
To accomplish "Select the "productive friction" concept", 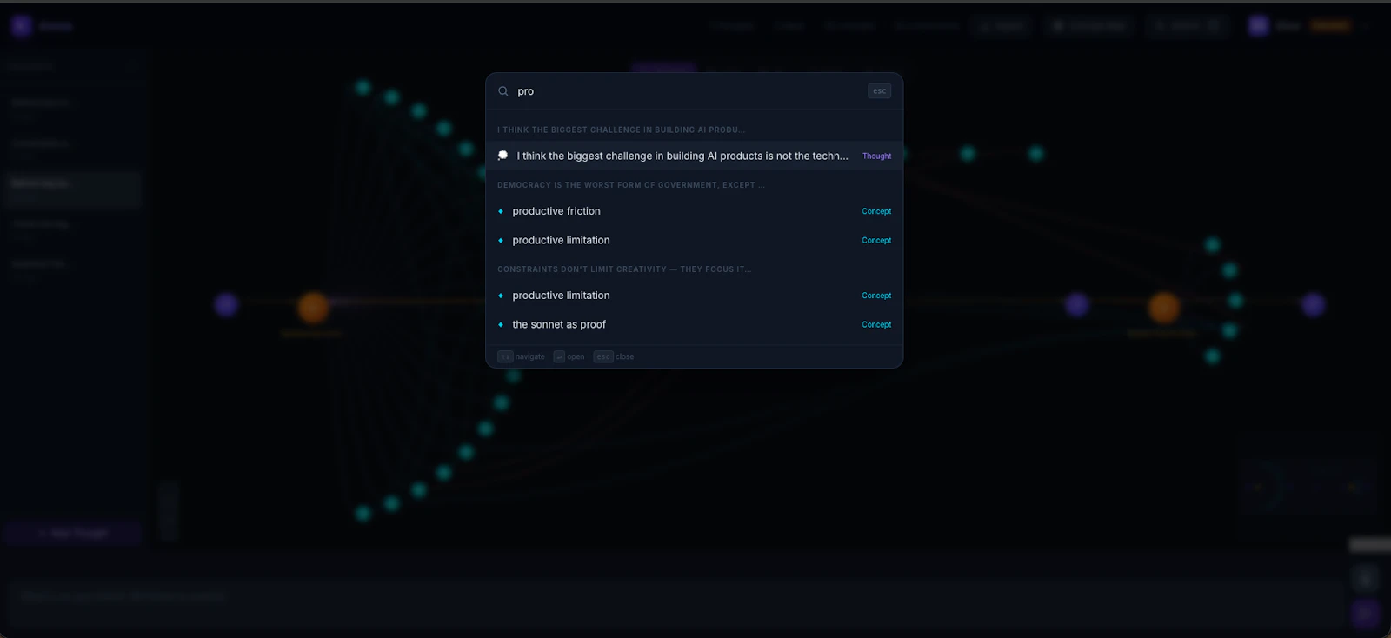I will pyautogui.click(x=694, y=211).
